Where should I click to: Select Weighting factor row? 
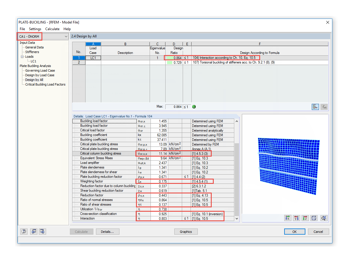coord(153,181)
